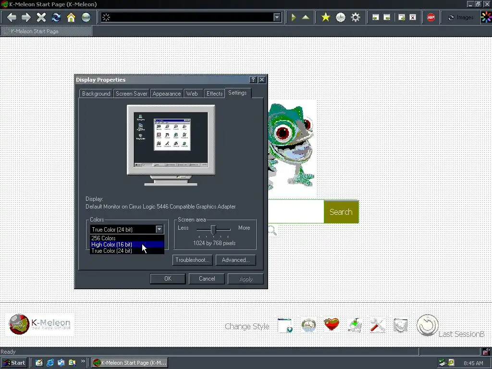Click the Colors combo box dropdown arrow
This screenshot has height=369, width=492.
point(160,229)
